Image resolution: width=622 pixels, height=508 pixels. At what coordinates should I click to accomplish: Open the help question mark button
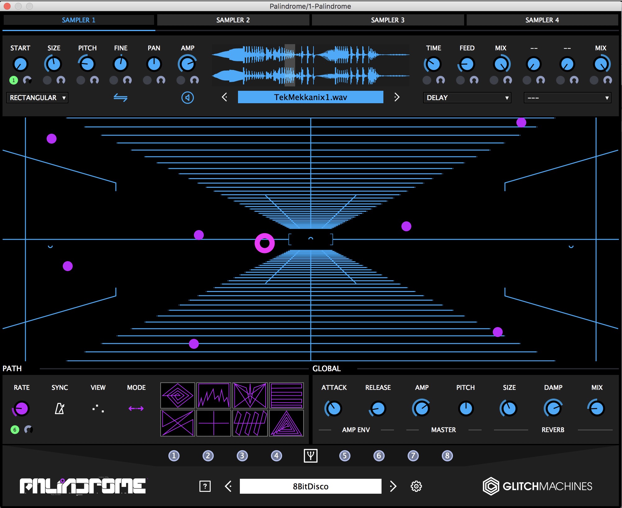point(205,486)
